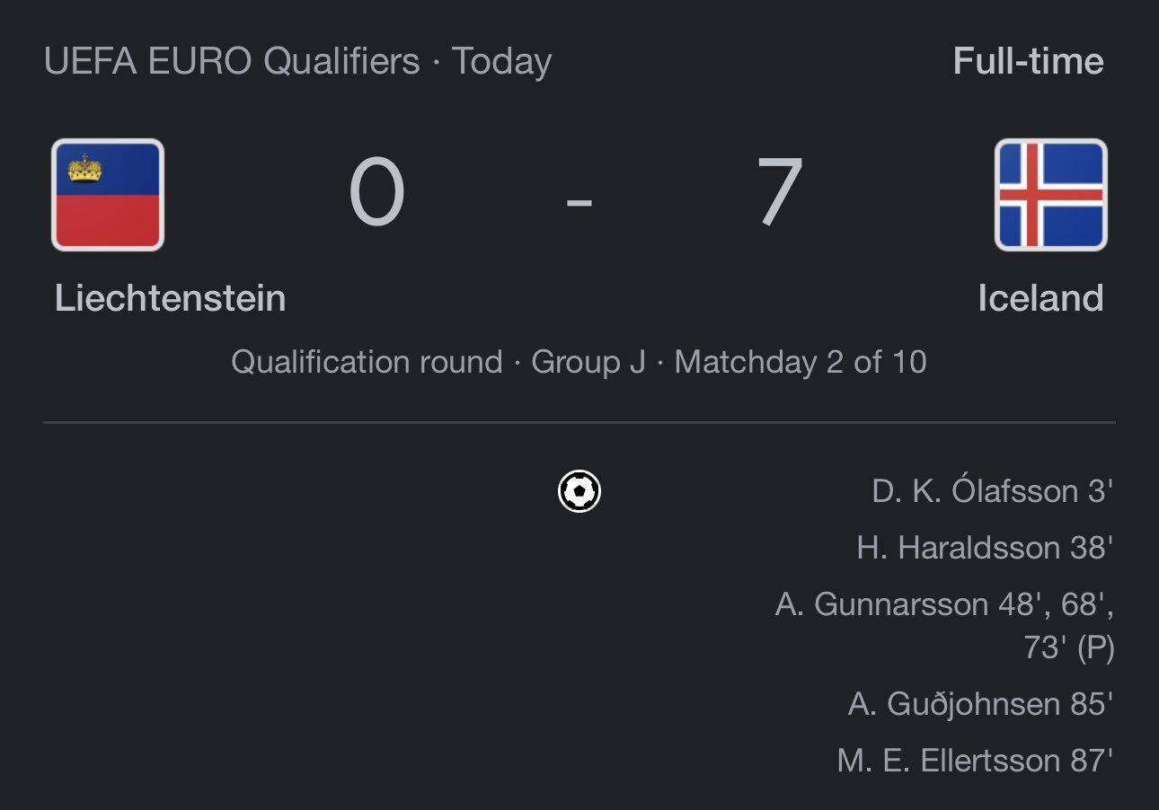Click Matchday 2 of 10
This screenshot has height=810, width=1159.
(x=800, y=362)
